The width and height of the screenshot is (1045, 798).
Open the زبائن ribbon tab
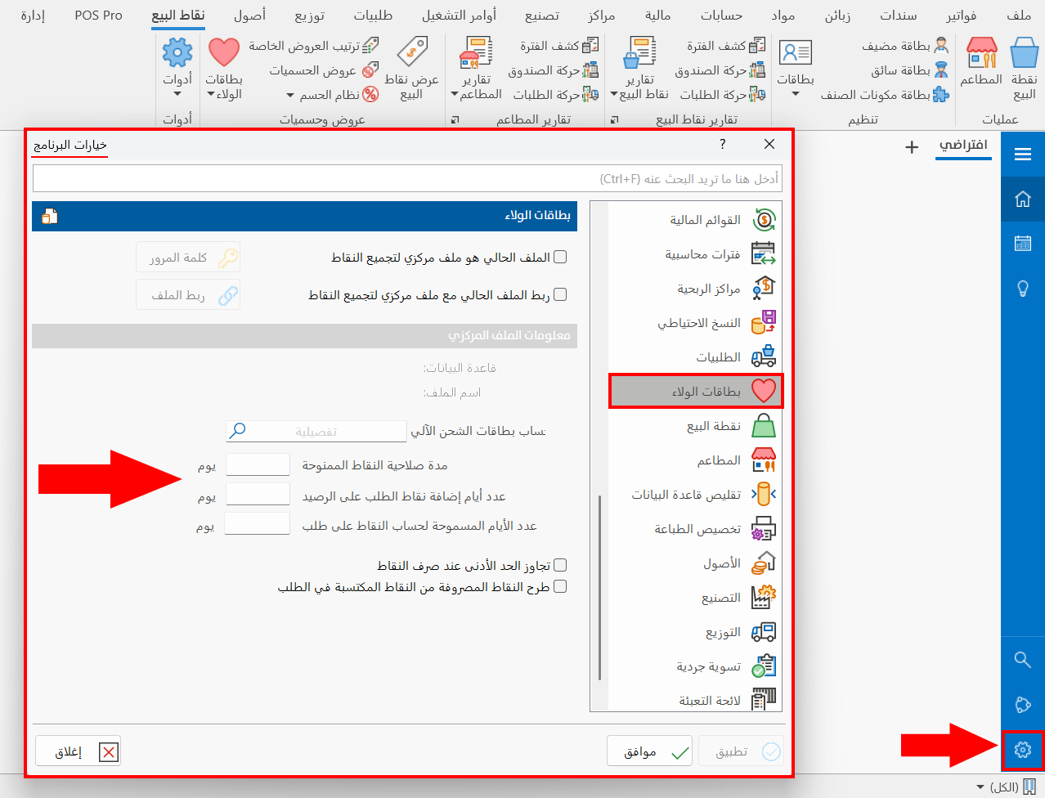tap(836, 15)
